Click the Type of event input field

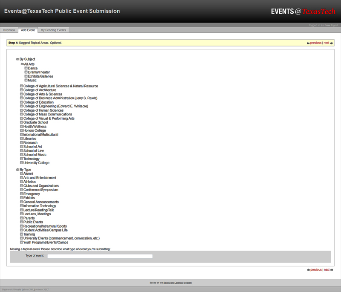pos(100,256)
